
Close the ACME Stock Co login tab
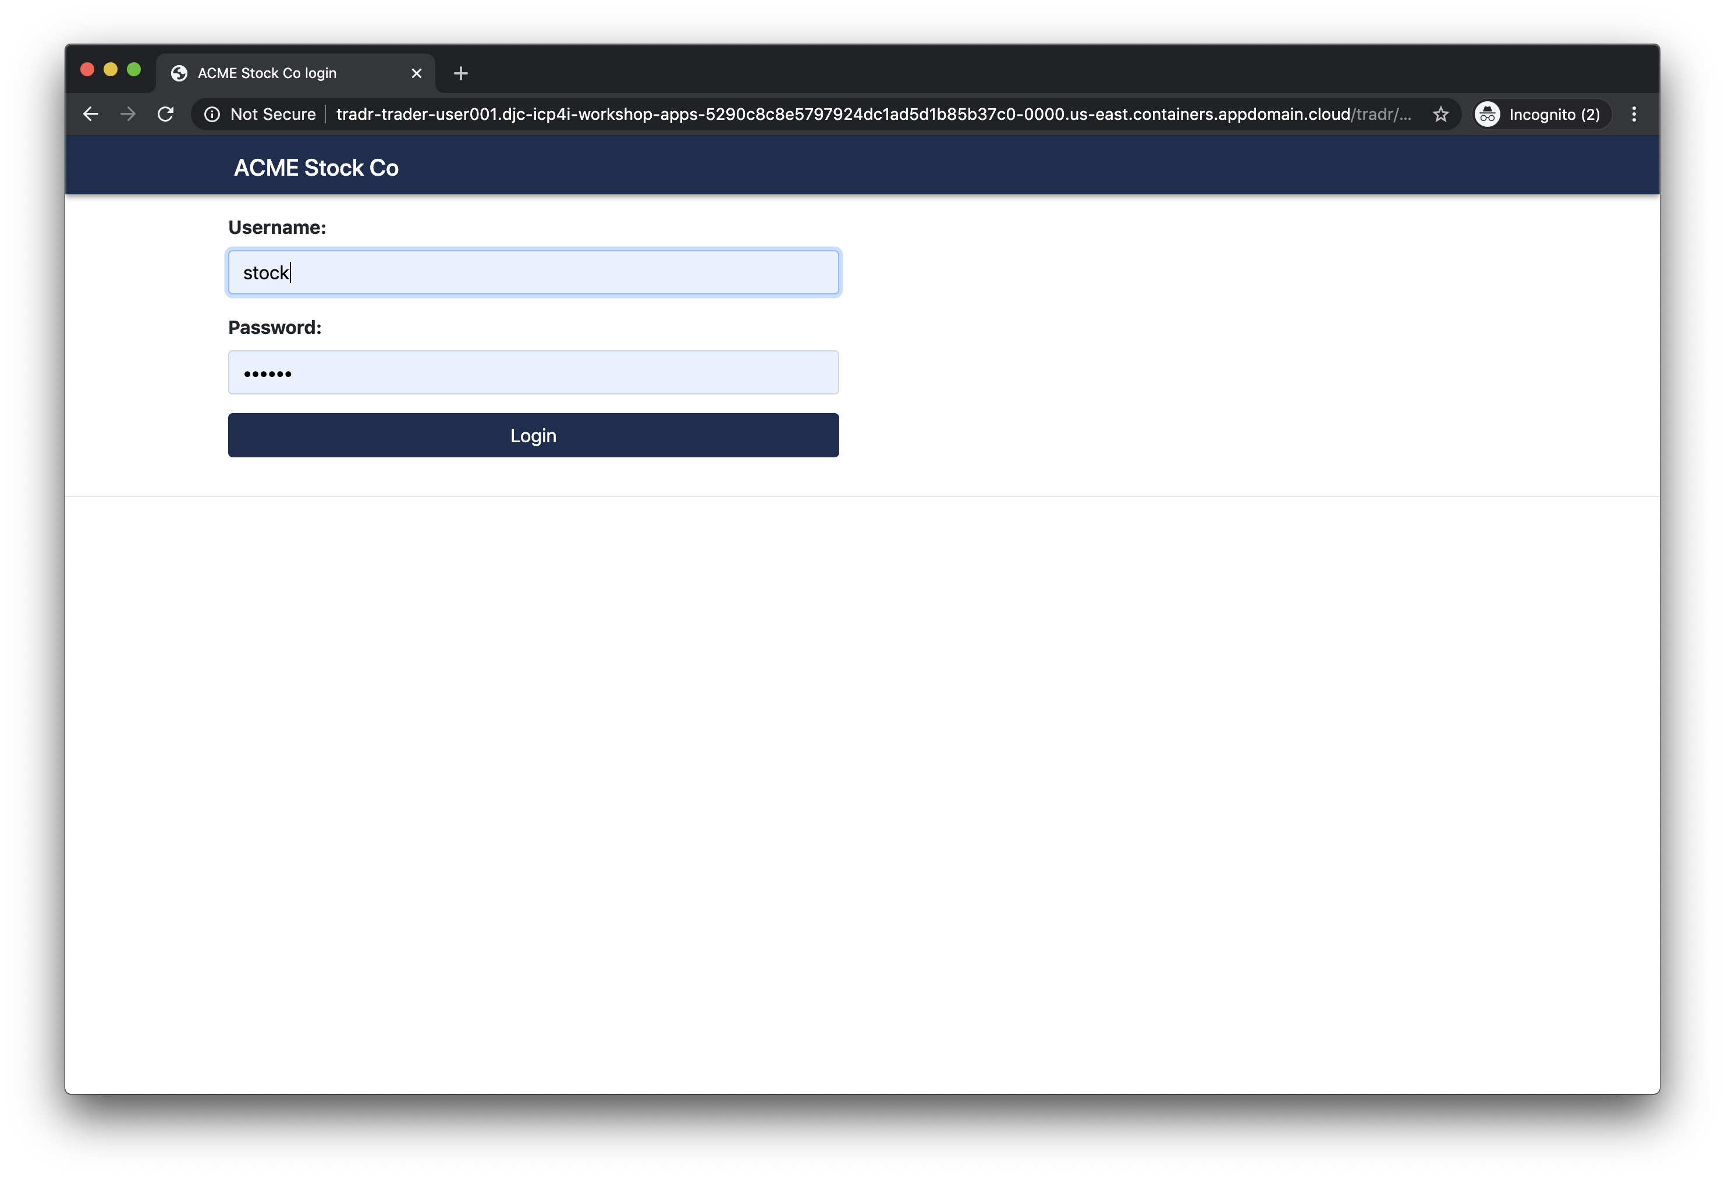point(416,73)
